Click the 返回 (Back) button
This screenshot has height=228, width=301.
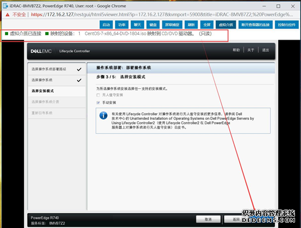point(236,219)
